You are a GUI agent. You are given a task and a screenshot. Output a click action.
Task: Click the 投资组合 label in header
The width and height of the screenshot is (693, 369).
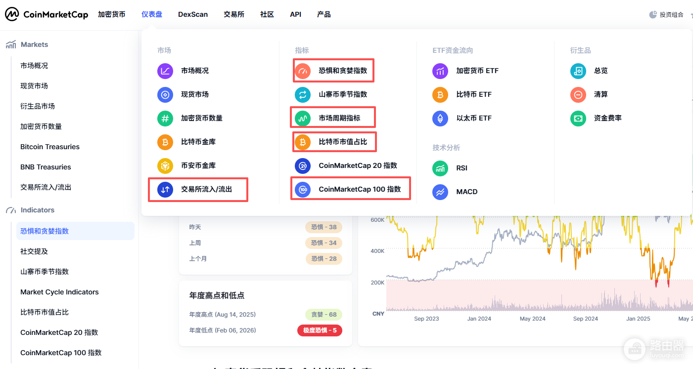tap(672, 15)
